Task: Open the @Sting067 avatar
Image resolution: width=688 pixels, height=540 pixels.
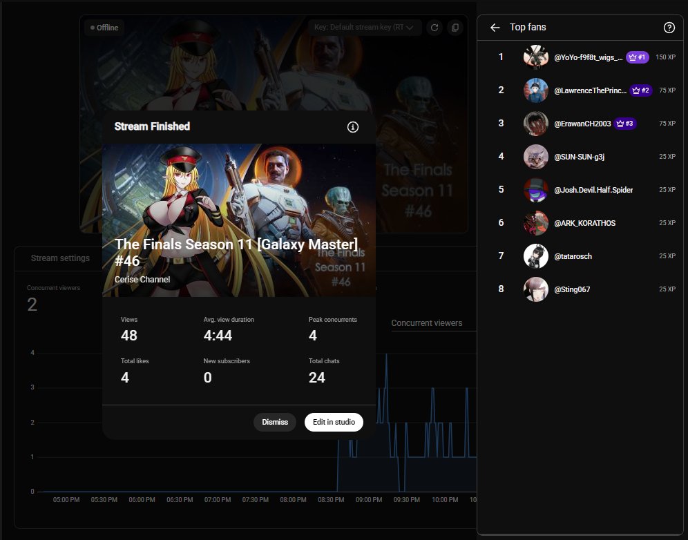Action: tap(536, 289)
